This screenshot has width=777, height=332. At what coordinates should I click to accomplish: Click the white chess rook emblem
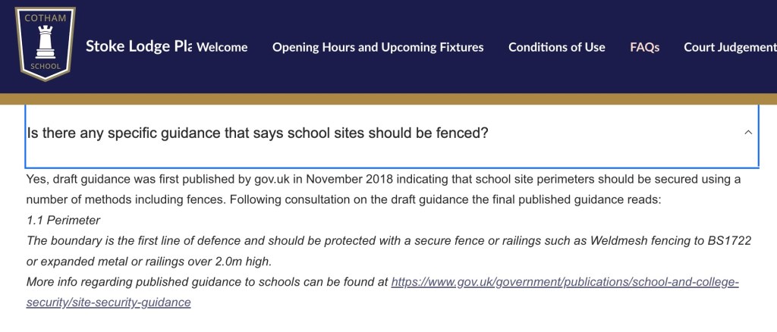click(44, 41)
